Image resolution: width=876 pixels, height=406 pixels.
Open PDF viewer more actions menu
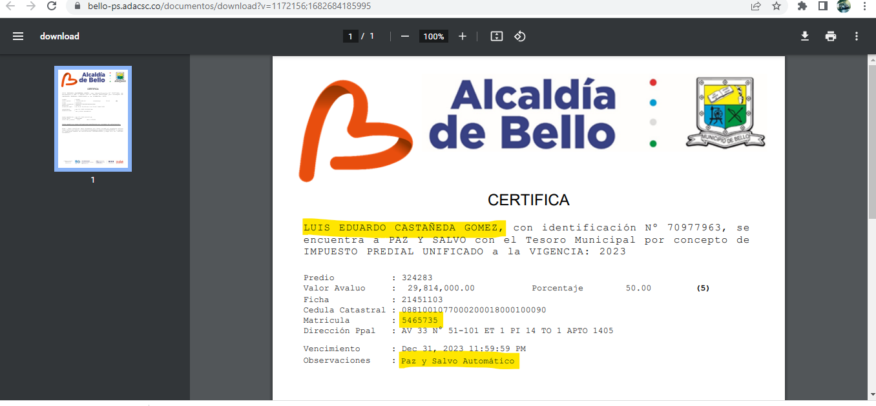pyautogui.click(x=857, y=36)
